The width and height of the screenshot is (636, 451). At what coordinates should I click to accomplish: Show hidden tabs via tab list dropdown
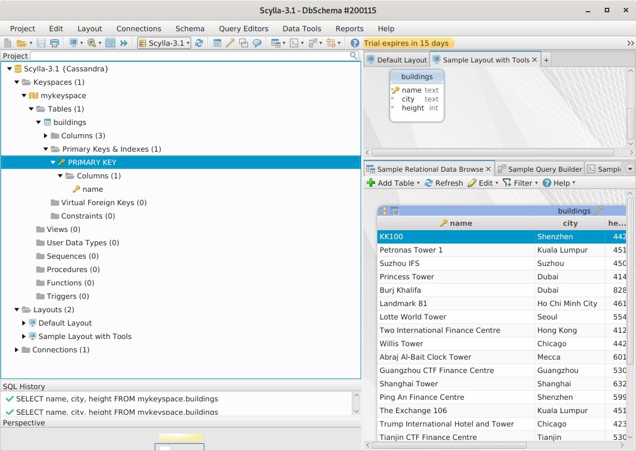(x=630, y=169)
